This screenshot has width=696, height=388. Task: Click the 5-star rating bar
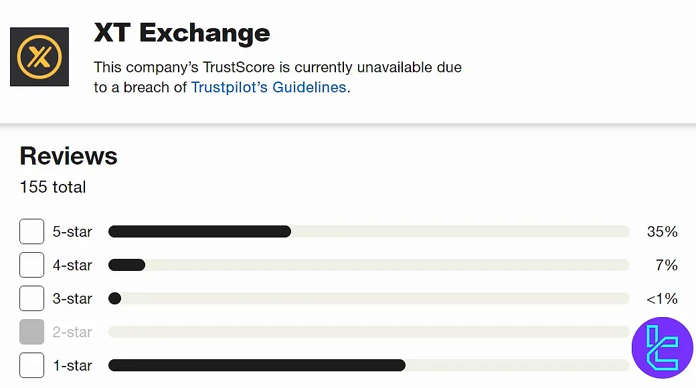[199, 231]
